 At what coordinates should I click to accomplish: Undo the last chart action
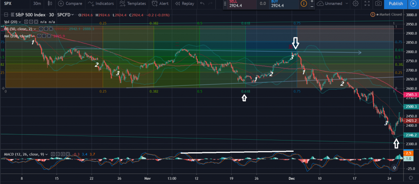pos(203,4)
